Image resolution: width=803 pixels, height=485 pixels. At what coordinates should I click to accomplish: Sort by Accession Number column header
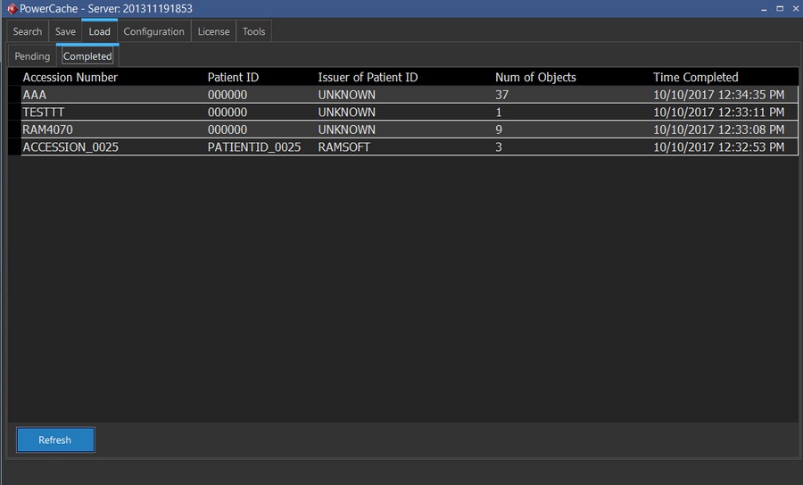pos(70,78)
